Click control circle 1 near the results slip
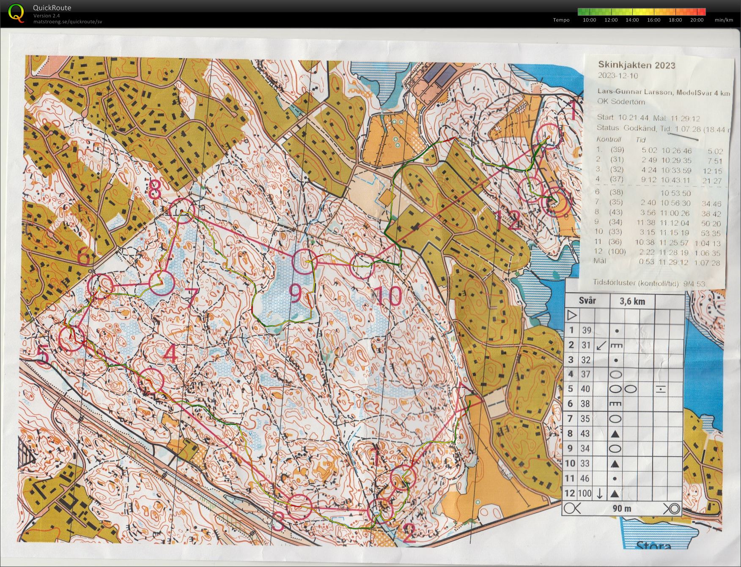 [549, 136]
